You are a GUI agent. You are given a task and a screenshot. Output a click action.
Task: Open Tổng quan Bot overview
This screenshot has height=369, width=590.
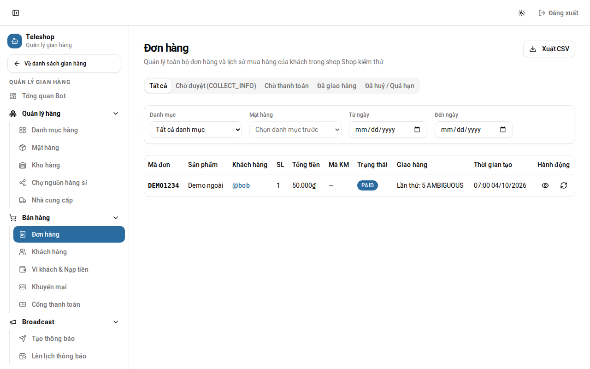(x=64, y=96)
